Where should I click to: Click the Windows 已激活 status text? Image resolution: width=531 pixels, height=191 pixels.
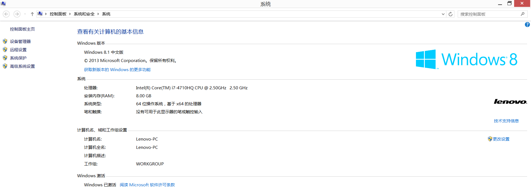100,185
